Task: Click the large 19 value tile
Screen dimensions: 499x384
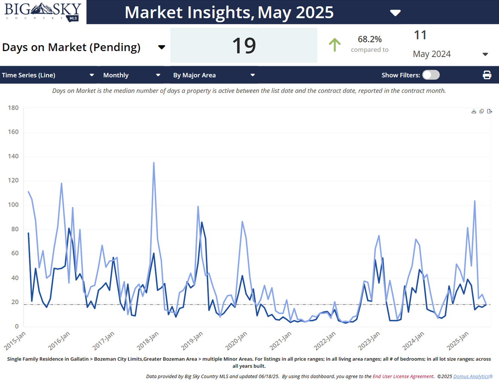Action: pyautogui.click(x=244, y=45)
